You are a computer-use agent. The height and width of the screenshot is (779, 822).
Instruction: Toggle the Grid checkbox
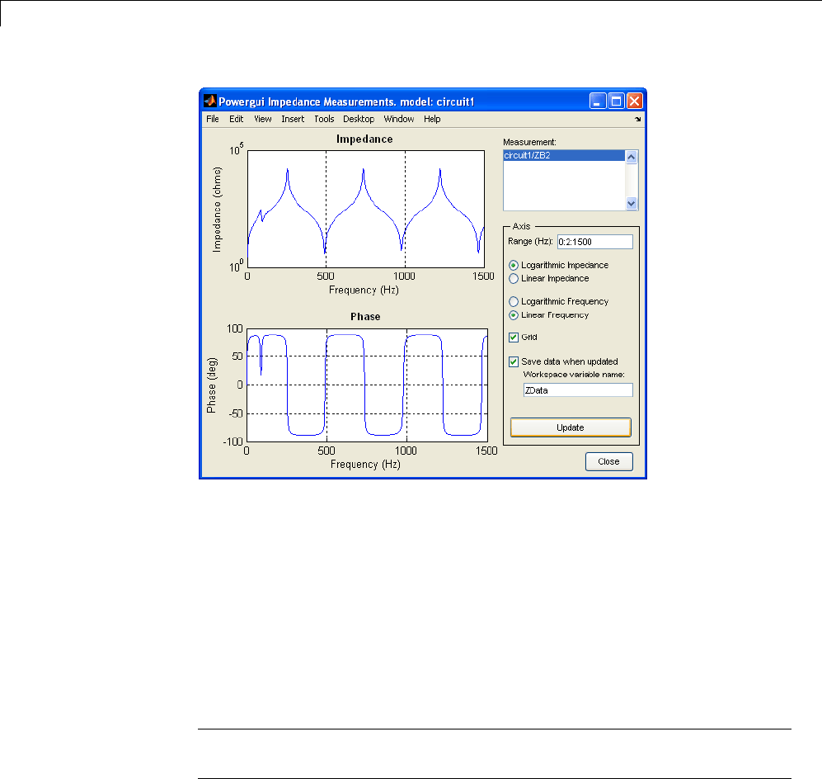[x=514, y=338]
